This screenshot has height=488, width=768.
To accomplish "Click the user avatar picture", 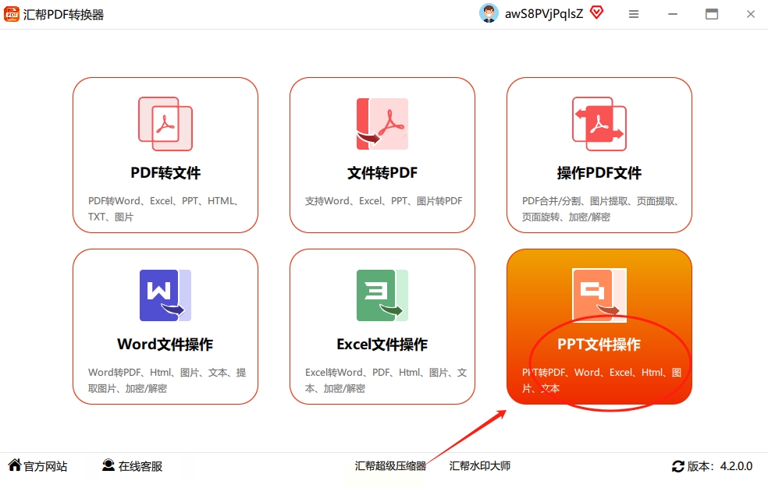I will (489, 14).
